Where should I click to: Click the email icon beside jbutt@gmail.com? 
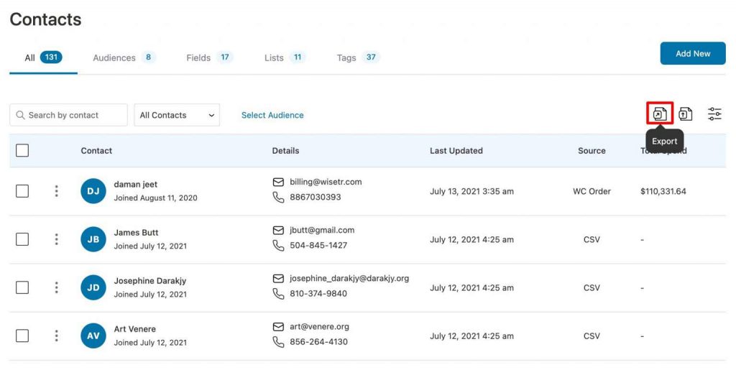278,230
